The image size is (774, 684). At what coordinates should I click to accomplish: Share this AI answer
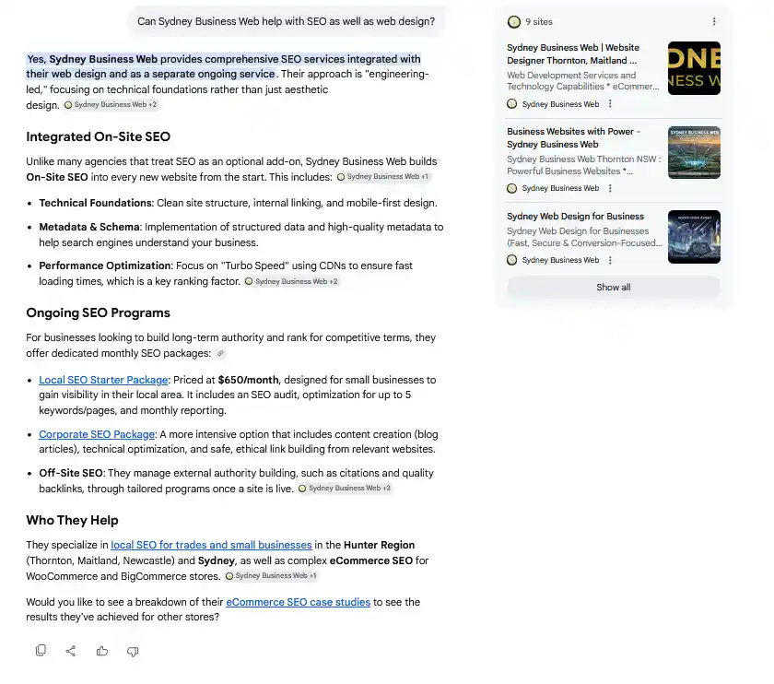click(71, 651)
